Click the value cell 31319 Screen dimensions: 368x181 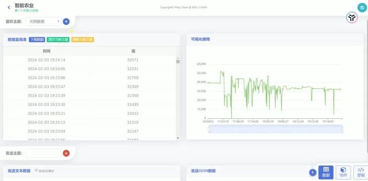(x=133, y=122)
